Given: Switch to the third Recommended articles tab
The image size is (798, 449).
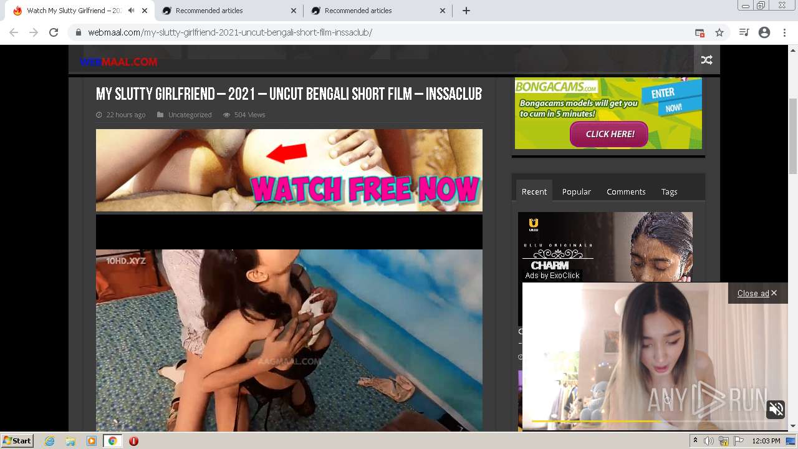Looking at the screenshot, I should point(358,11).
